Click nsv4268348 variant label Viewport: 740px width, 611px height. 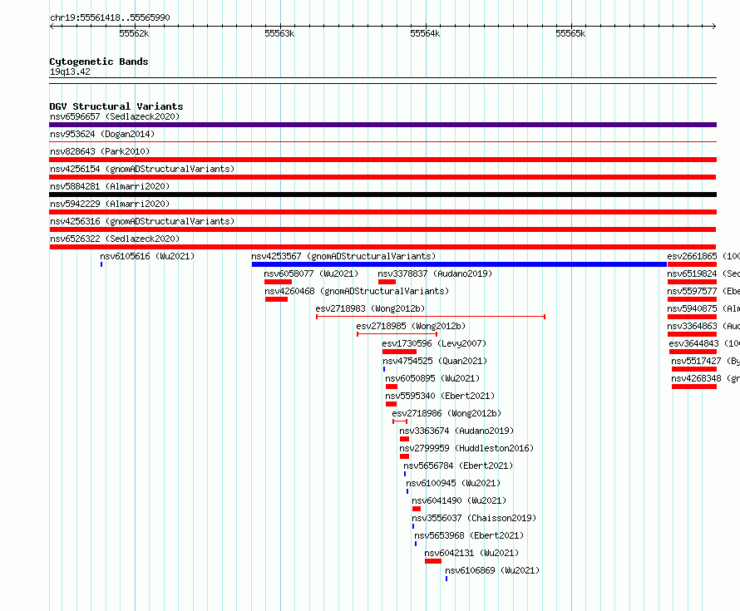pyautogui.click(x=706, y=378)
